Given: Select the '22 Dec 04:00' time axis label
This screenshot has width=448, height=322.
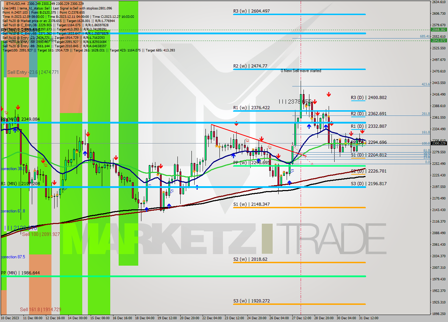Looking at the screenshot, I should tap(212, 318).
